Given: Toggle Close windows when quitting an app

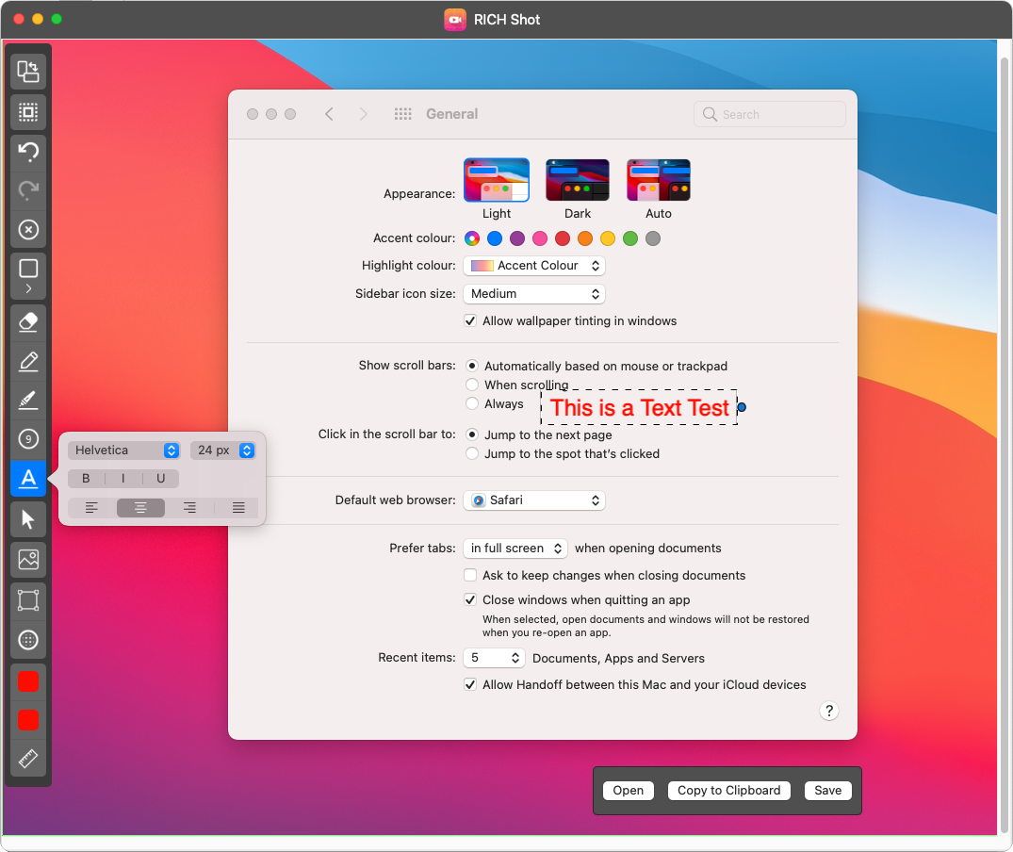Looking at the screenshot, I should (470, 600).
